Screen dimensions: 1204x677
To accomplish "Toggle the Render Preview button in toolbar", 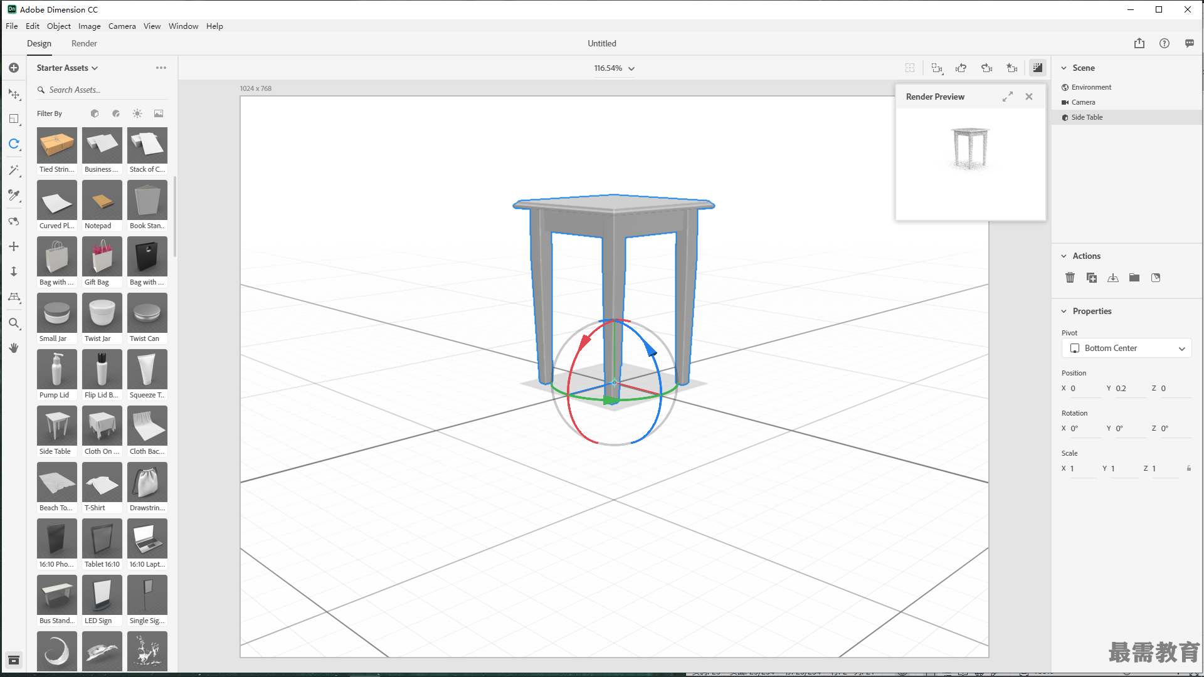I will 1038,68.
